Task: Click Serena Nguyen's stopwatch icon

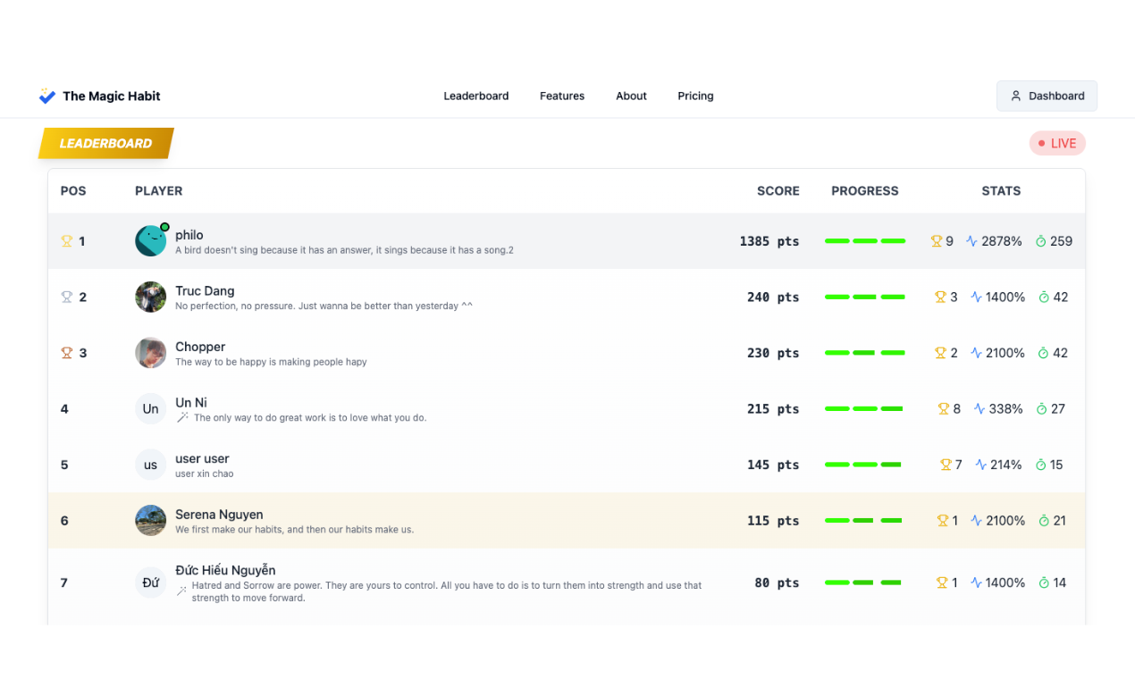Action: pos(1044,521)
